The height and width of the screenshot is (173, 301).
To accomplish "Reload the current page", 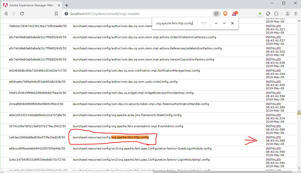I will pos(22,14).
